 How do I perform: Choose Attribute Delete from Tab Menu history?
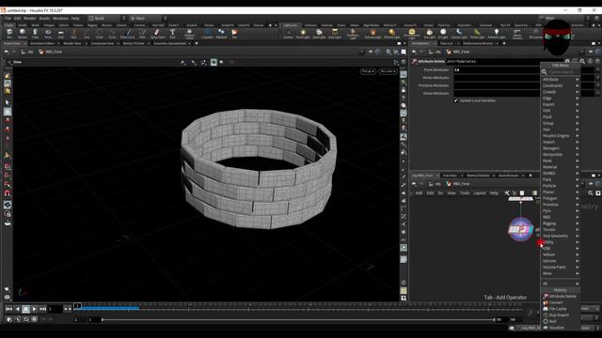coord(561,297)
